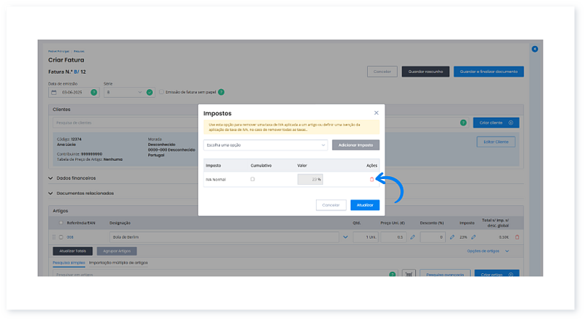This screenshot has width=585, height=320.
Task: Enable 'Emissão de fatura sem papel' checkbox
Action: [162, 92]
